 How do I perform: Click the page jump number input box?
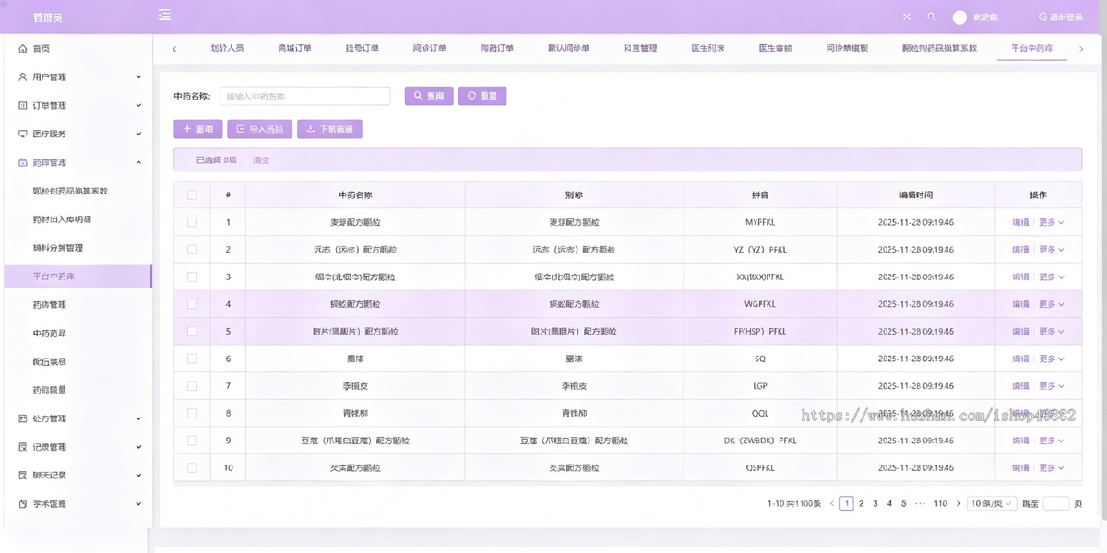[x=1056, y=503]
